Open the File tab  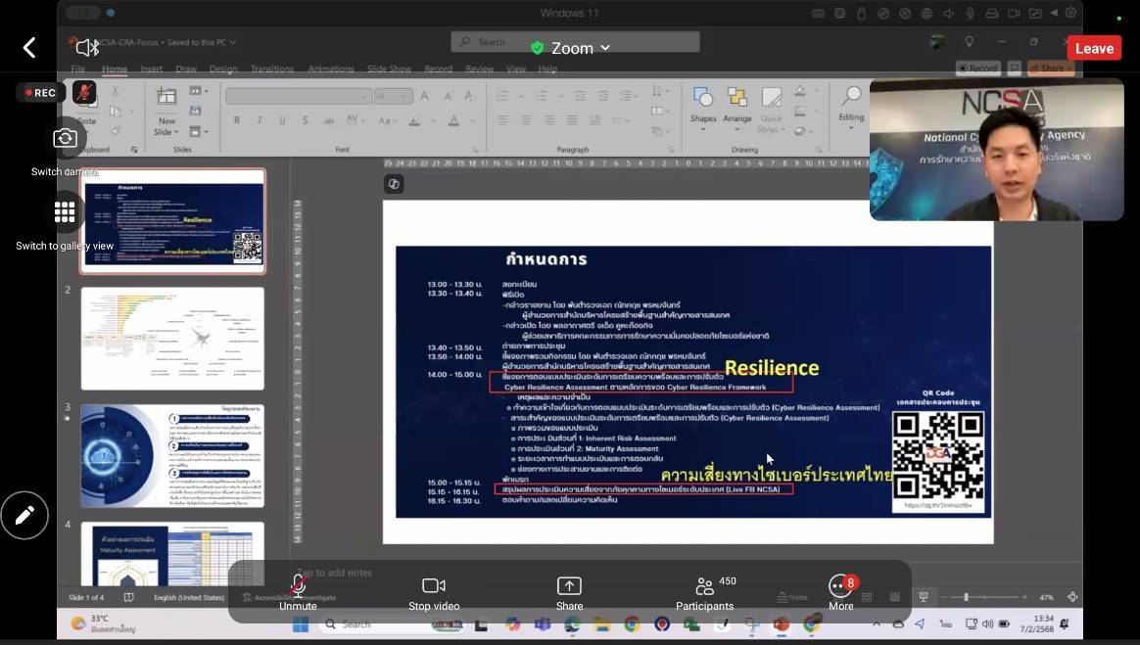click(77, 69)
